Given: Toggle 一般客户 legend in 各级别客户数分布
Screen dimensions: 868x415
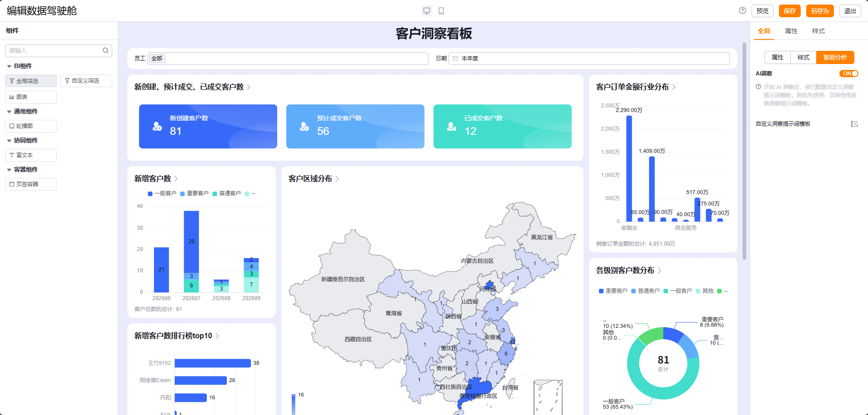Looking at the screenshot, I should click(x=678, y=291).
